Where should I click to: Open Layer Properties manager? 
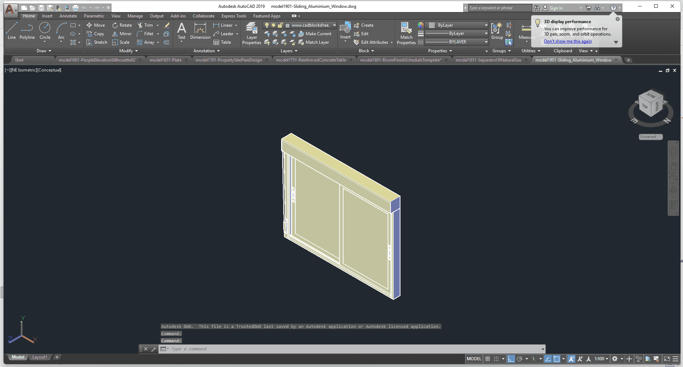(252, 33)
